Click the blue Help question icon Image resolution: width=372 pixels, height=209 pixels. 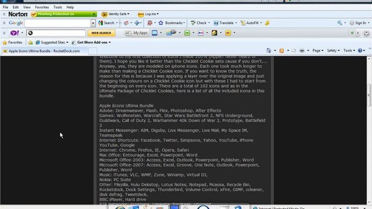click(360, 51)
